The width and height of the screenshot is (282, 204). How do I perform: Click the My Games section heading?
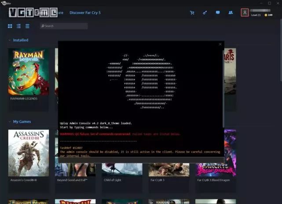point(22,122)
